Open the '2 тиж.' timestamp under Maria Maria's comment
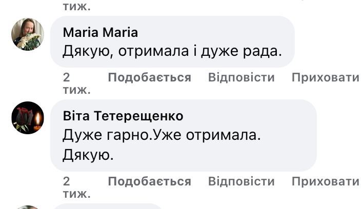 [x=76, y=83]
